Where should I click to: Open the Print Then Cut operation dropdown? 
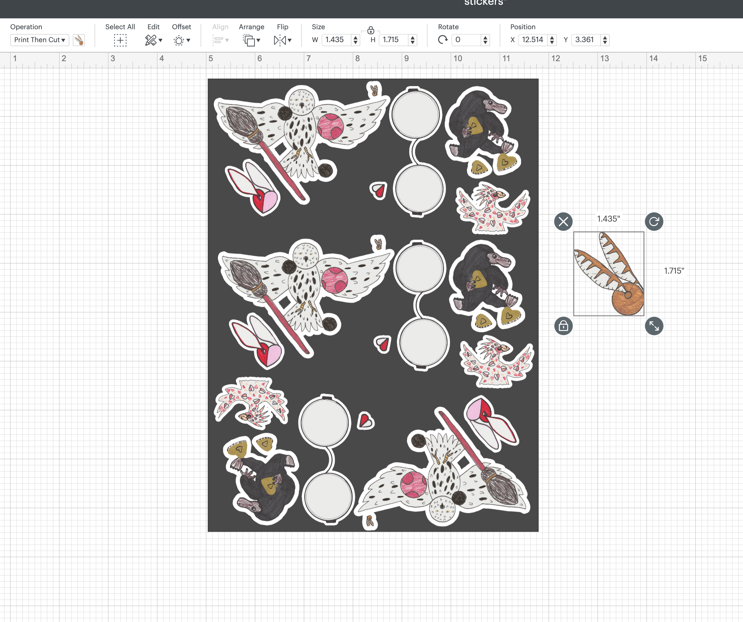(x=40, y=40)
